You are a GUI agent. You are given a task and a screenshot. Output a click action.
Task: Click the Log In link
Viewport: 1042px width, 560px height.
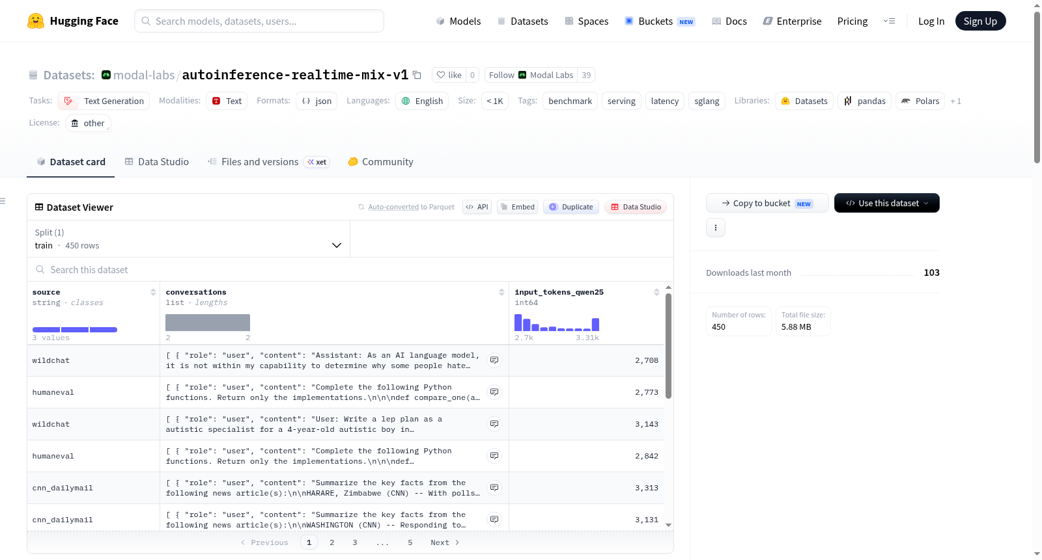tap(931, 21)
